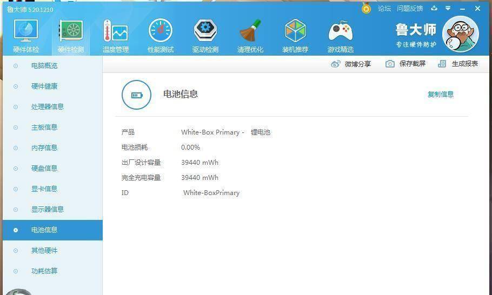Image resolution: width=492 pixels, height=295 pixels.
Task: Minimize the 鲁大师 window
Action: point(462,9)
